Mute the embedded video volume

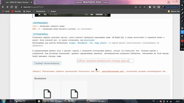(x=45, y=14)
